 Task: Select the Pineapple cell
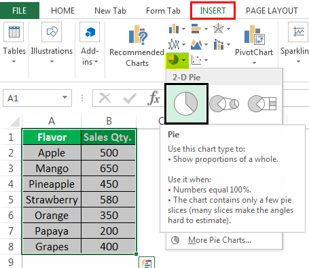coord(52,184)
